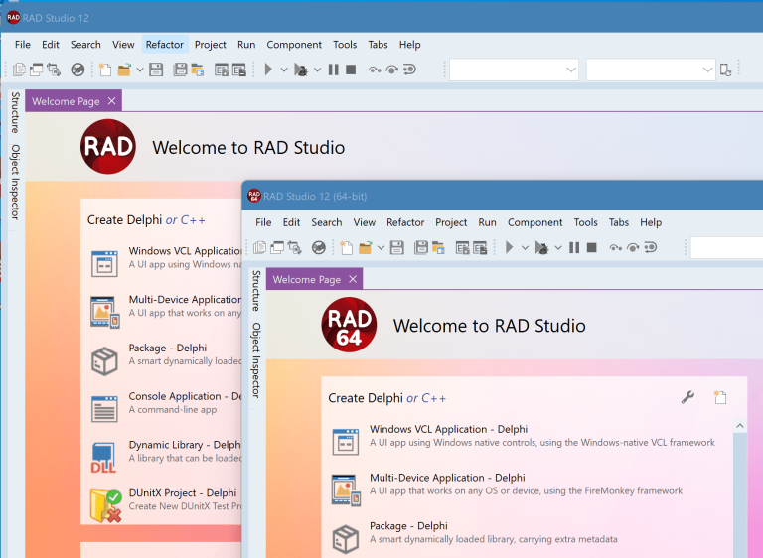Click Open folder icon in back RAD Studio 12 toolbar
The width and height of the screenshot is (763, 558).
pos(124,70)
